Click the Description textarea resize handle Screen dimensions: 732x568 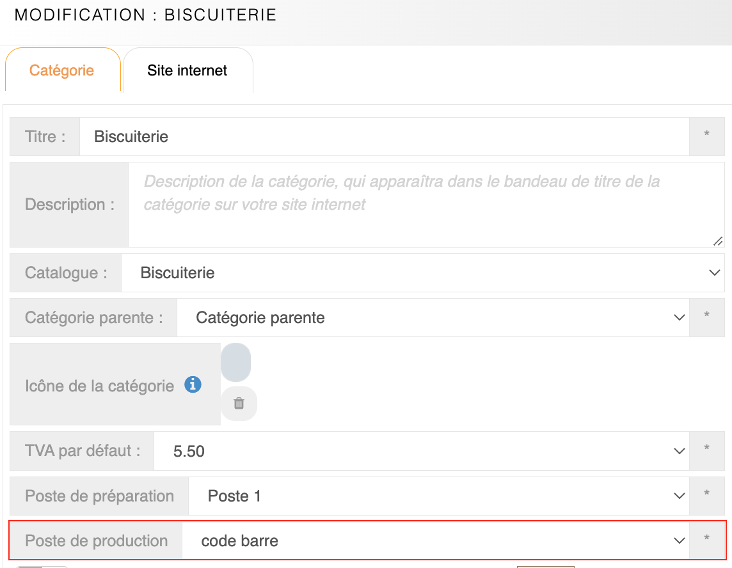pos(718,241)
